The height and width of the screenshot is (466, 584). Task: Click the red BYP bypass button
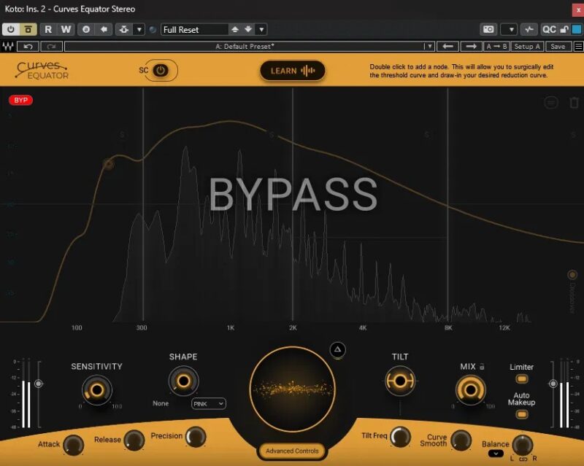(x=21, y=100)
